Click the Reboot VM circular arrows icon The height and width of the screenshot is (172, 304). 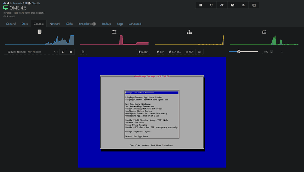point(211,5)
